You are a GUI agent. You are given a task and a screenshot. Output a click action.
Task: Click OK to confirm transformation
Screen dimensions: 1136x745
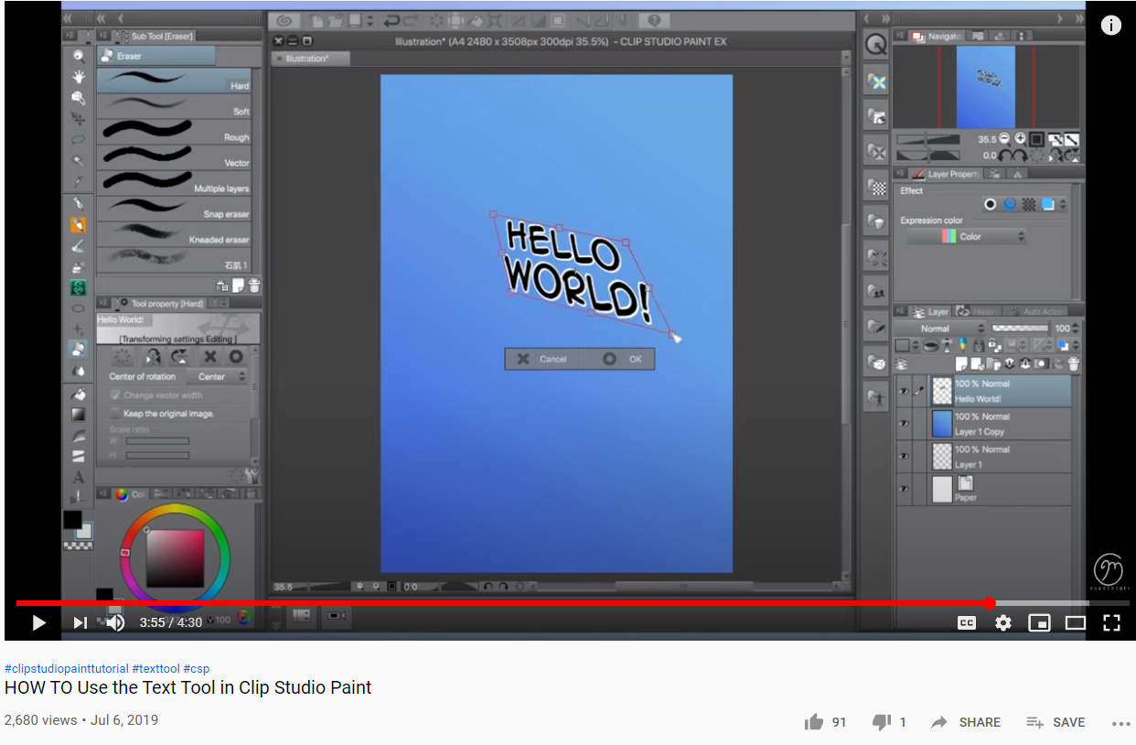(x=623, y=359)
